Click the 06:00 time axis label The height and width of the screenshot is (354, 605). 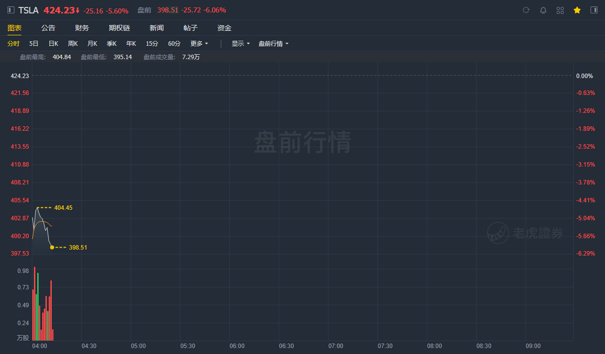[x=237, y=346]
